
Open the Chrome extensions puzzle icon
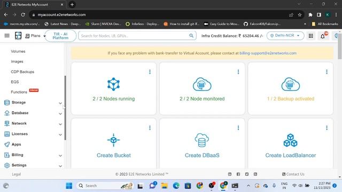click(310, 15)
